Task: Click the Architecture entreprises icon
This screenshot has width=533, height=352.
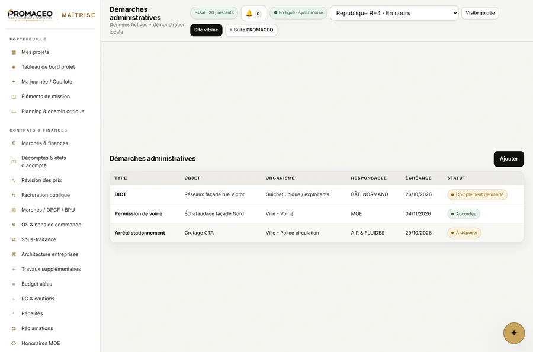Action: tap(14, 254)
